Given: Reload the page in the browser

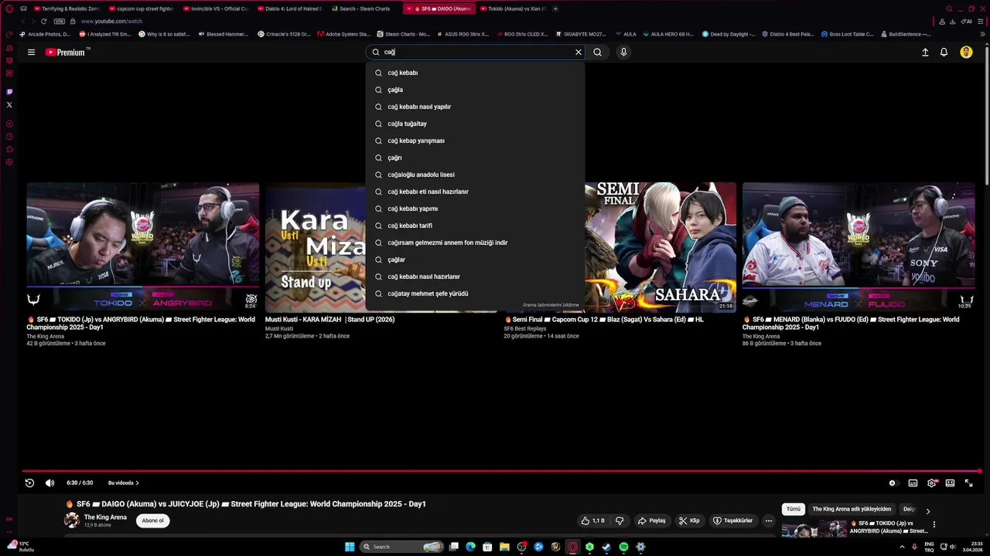Looking at the screenshot, I should 44,21.
